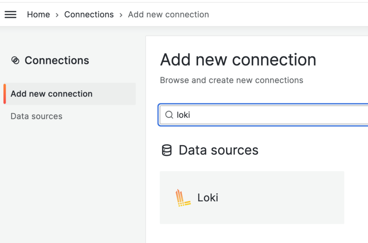Screen dimensions: 368x243
Task: Click the magnifier search icon
Action: [169, 115]
